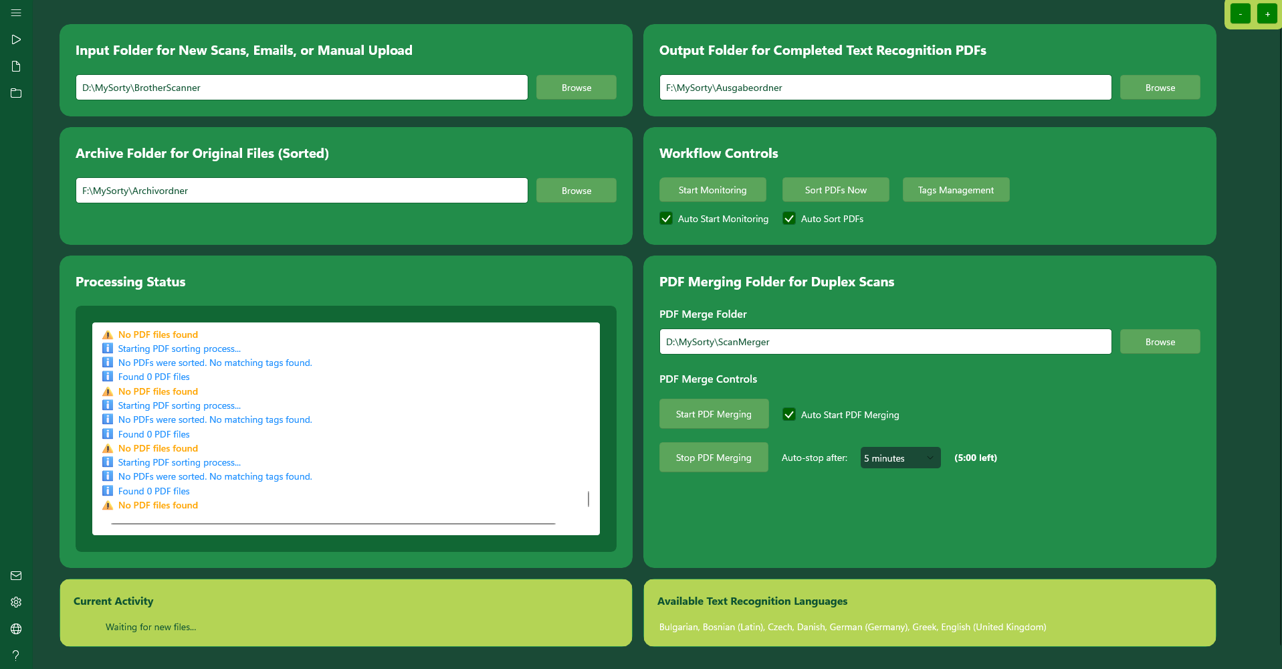Viewport: 1282px width, 669px height.
Task: Click the Processing Status vertical scrollbar thumb
Action: pos(589,498)
